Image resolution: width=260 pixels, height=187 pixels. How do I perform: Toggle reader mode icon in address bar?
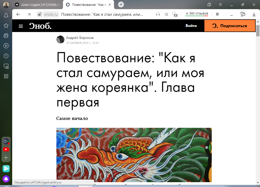[x=167, y=14]
